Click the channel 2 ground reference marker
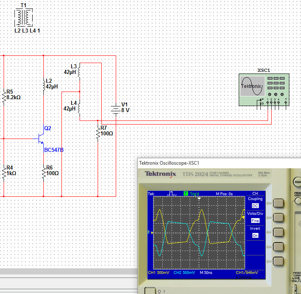This screenshot has width=301, height=294. coord(149,232)
